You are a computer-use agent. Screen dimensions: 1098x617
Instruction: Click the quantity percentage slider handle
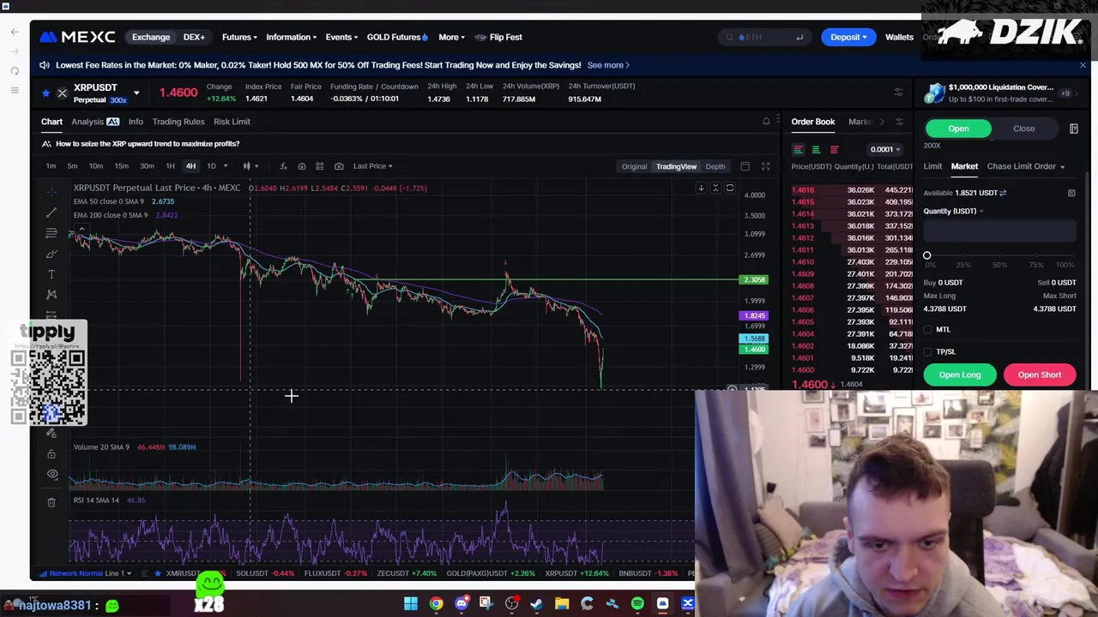coord(926,255)
